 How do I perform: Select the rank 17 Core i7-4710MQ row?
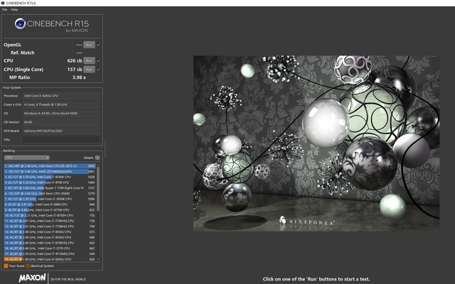pyautogui.click(x=50, y=254)
